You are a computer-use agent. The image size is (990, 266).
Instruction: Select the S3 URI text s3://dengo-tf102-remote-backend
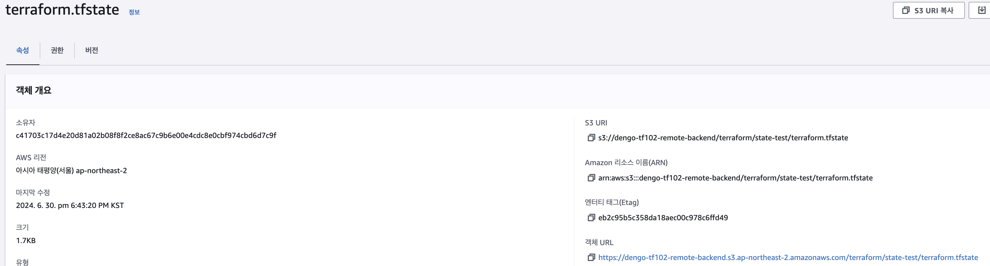click(723, 137)
